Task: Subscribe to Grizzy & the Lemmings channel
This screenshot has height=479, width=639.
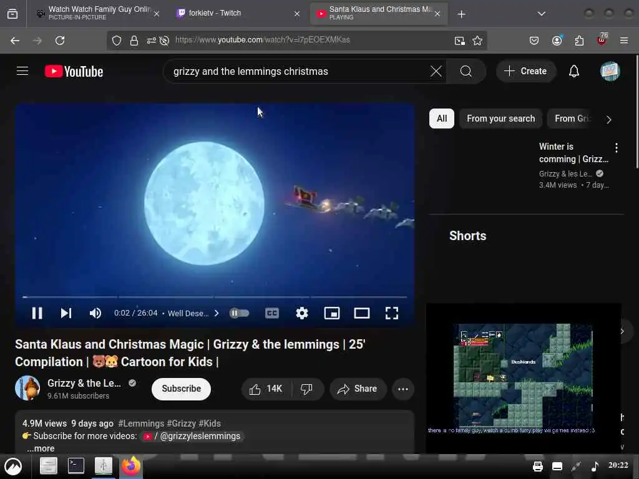Action: pos(181,389)
